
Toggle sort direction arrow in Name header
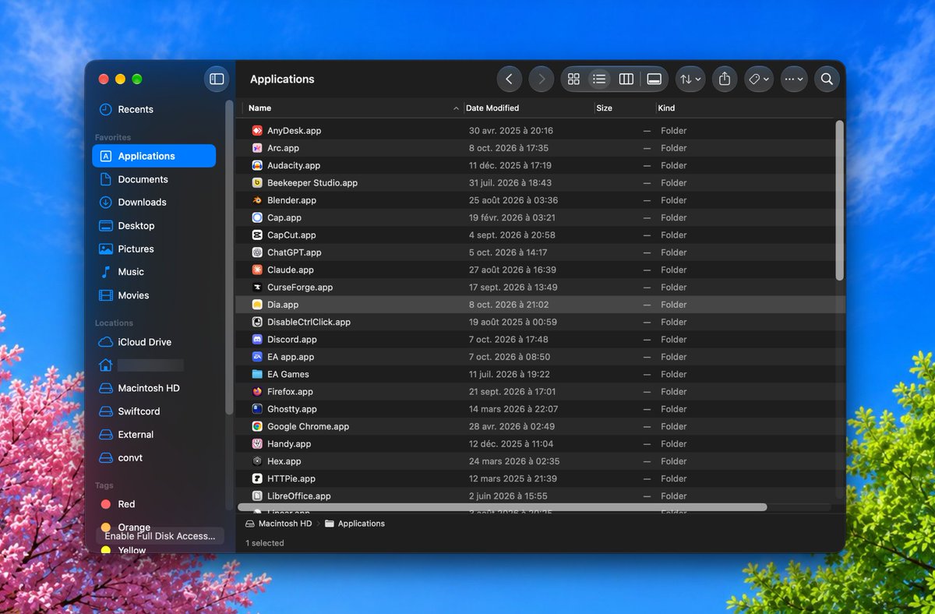(456, 108)
